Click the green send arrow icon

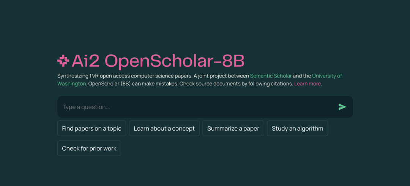(x=342, y=107)
